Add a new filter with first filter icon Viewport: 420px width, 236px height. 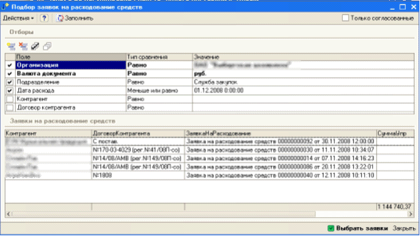(11, 46)
